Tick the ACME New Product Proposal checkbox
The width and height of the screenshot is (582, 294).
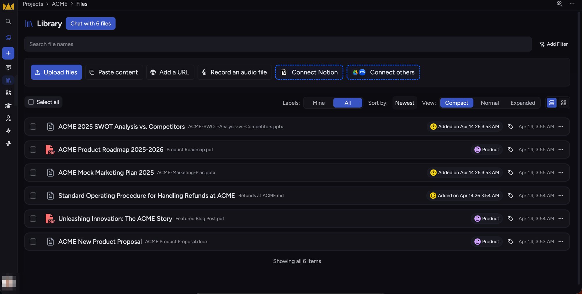33,242
